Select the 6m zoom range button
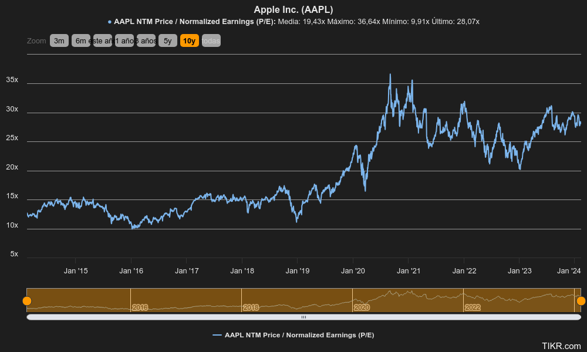587x352 pixels. (81, 41)
